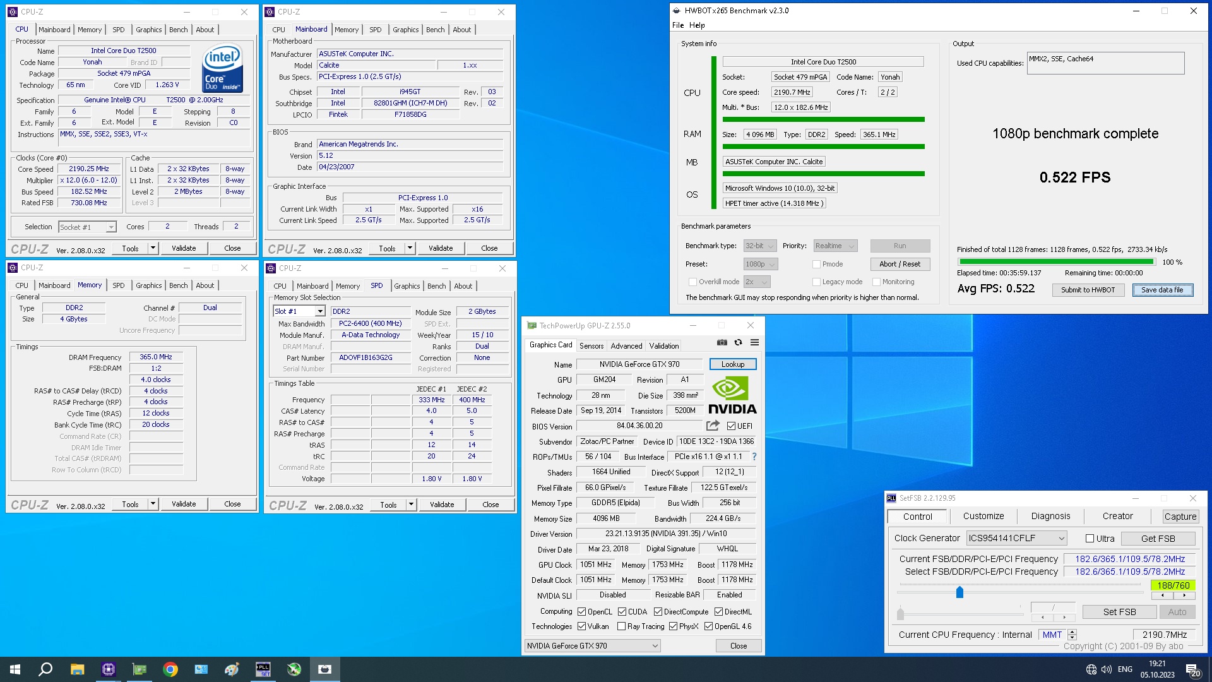Screen dimensions: 1212x682
Task: Open the Preset 1080p dropdown
Action: [760, 265]
